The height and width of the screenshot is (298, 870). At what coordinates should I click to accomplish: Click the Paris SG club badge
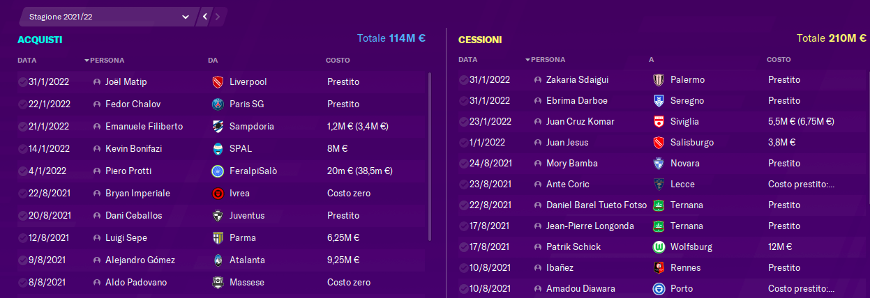(x=217, y=104)
